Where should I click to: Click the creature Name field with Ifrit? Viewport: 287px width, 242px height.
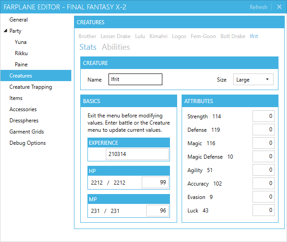[135, 79]
